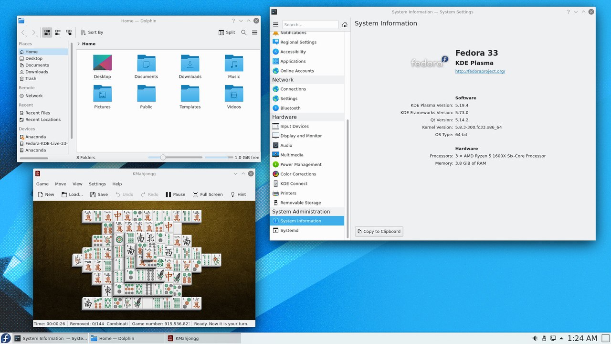The image size is (611, 344).
Task: Open fedoraproject.org link
Action: pyautogui.click(x=480, y=71)
